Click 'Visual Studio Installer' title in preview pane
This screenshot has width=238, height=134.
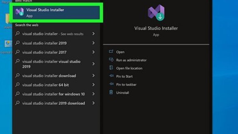pos(156,28)
